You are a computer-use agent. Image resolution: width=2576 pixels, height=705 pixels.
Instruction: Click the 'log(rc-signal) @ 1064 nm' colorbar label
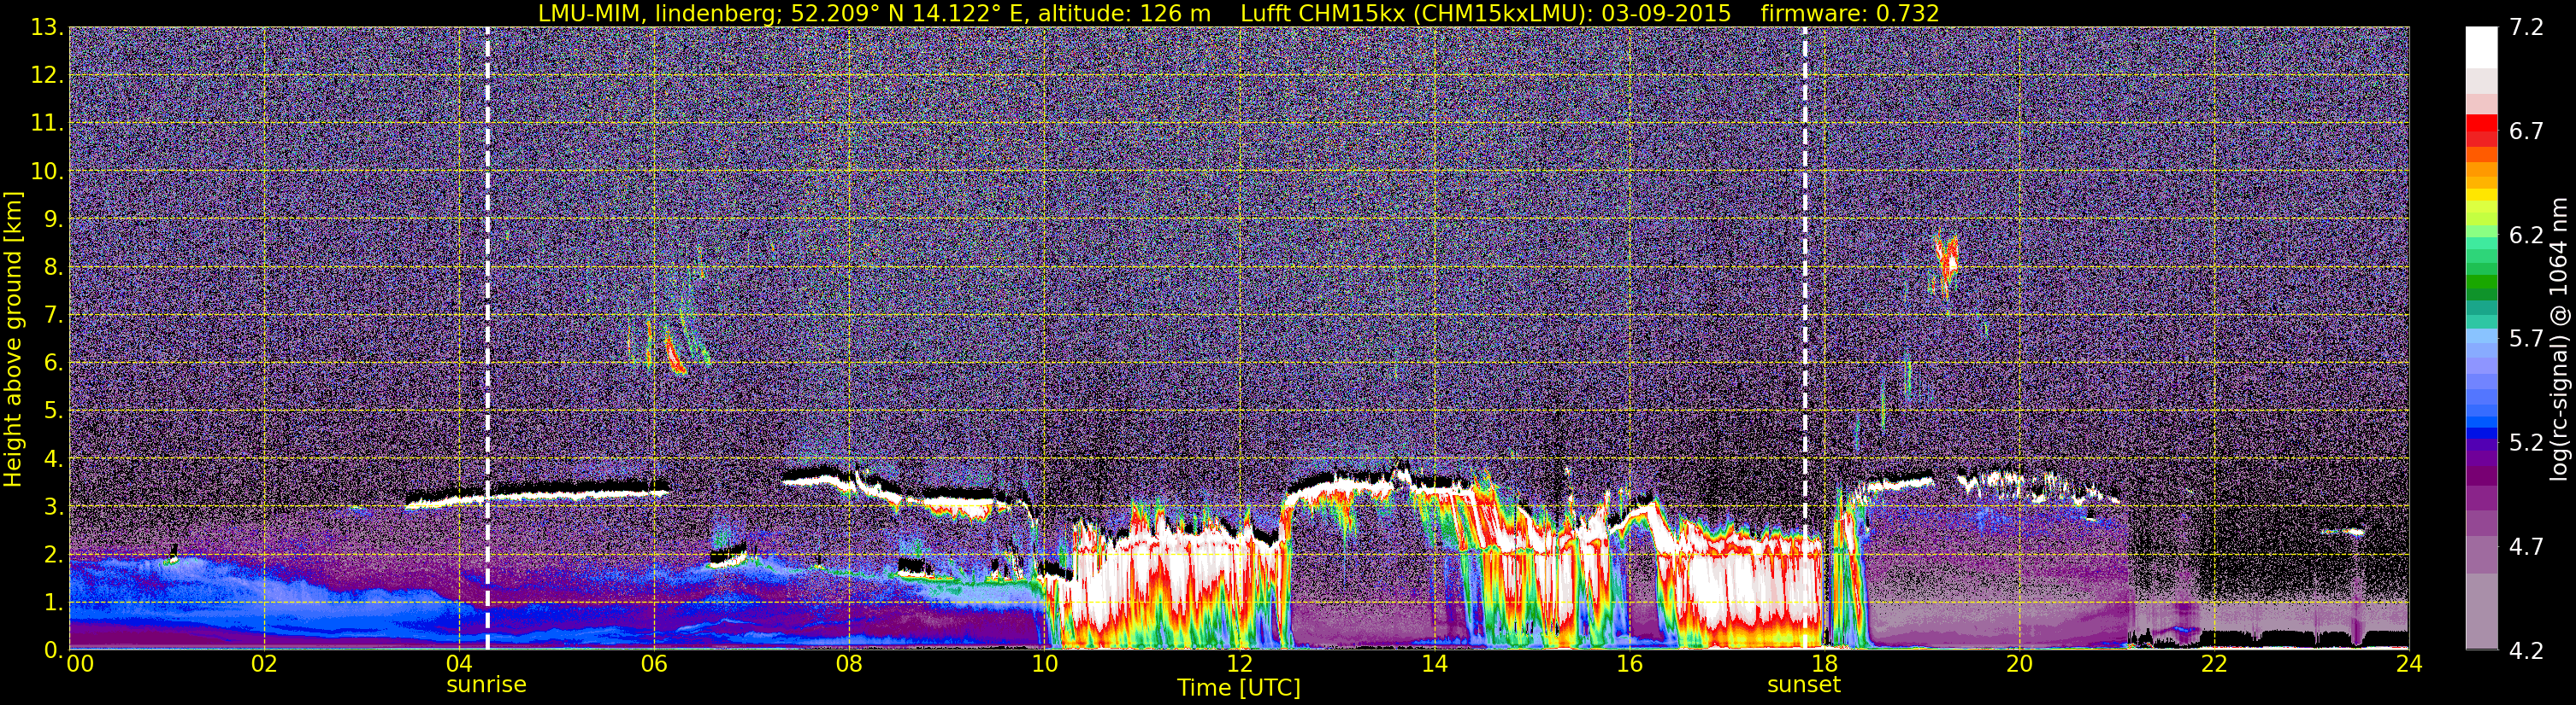point(2558,340)
